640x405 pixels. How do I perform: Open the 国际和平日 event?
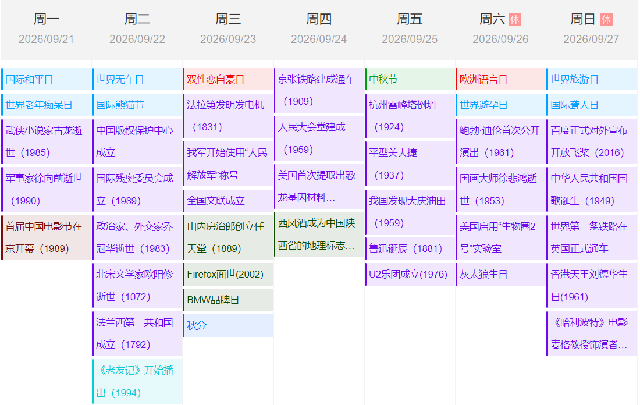pos(30,79)
